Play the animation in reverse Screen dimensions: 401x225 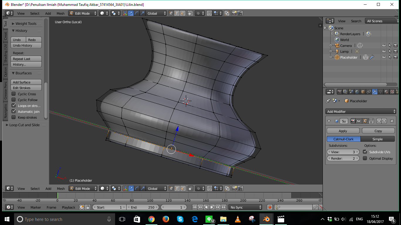pos(206,207)
